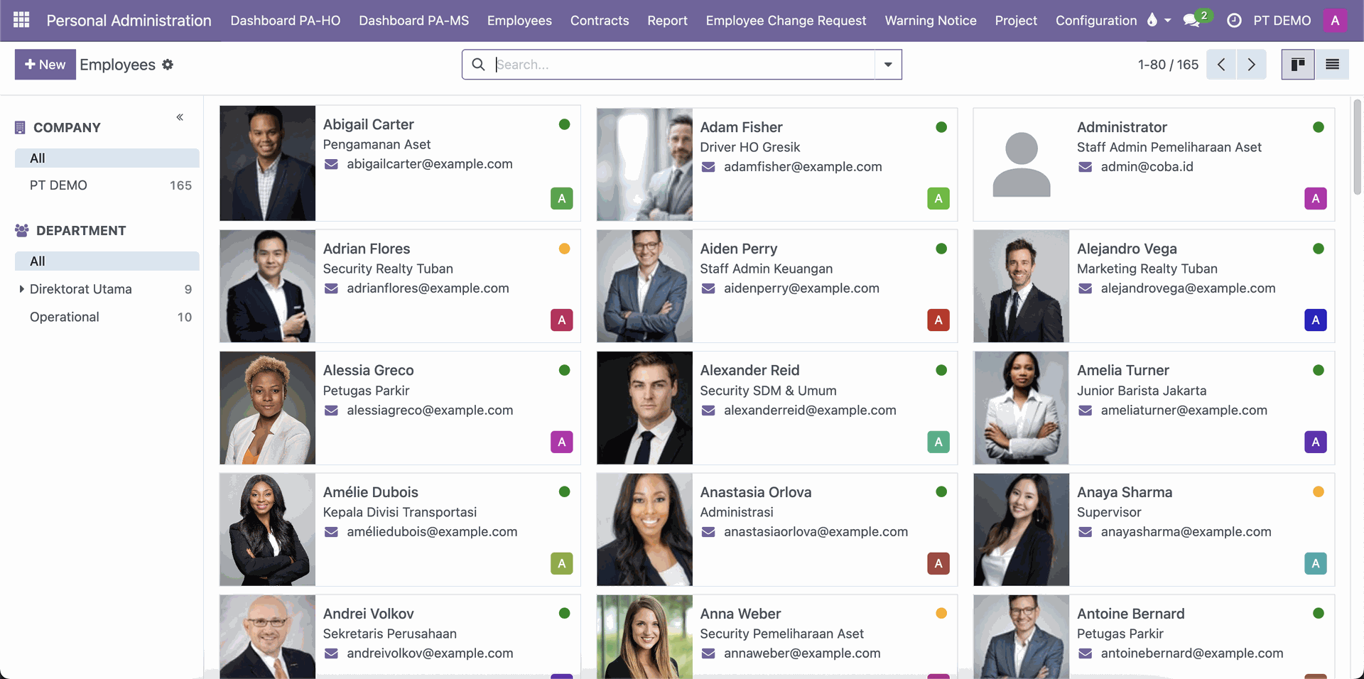This screenshot has height=679, width=1364.
Task: Click the New employee button
Action: click(x=45, y=65)
